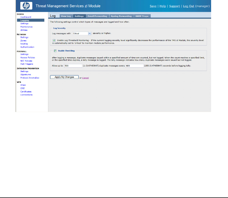Click the seconds before tally field
Screen dimensions: 228x198
(135, 66)
